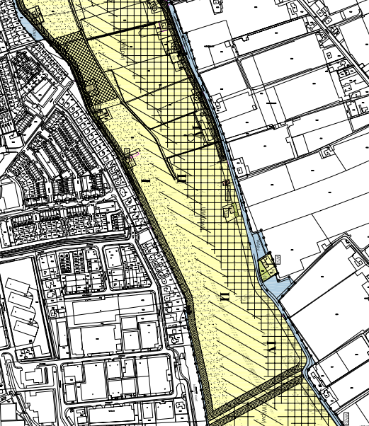369x426 pixels.
Task: Click the small reddish-brown building marker
Action: click(x=226, y=183)
